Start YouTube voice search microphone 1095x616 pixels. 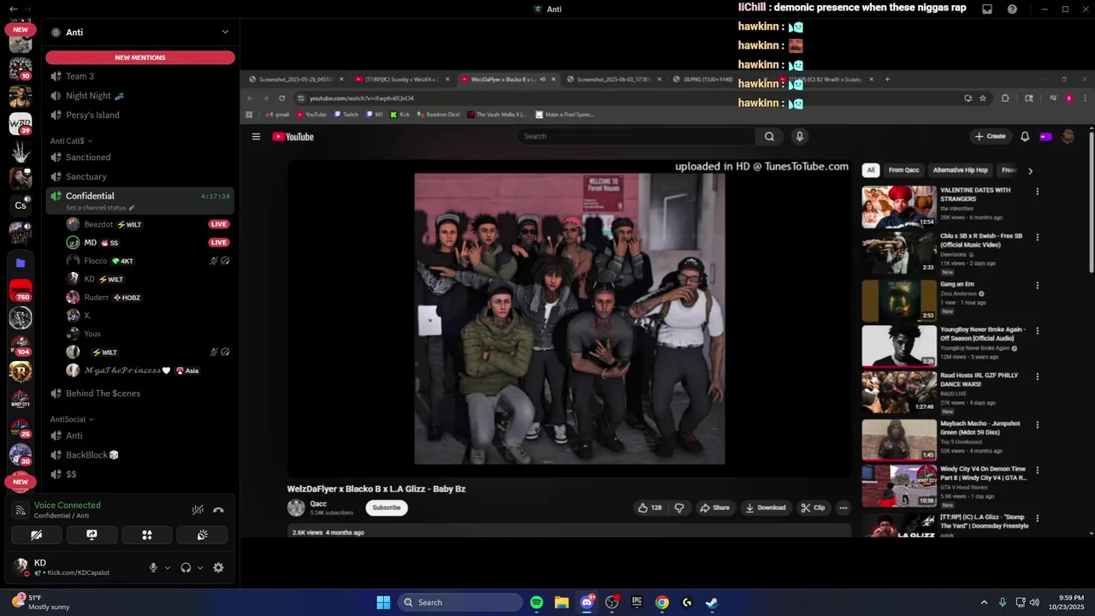tap(799, 137)
